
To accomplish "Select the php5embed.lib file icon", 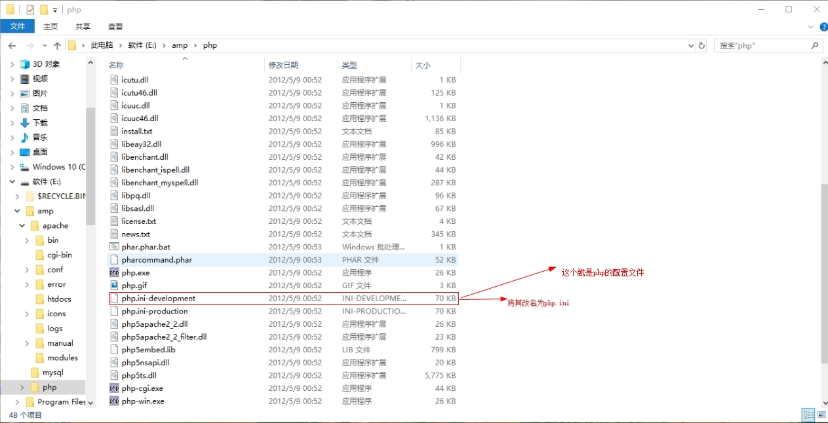I will 114,350.
